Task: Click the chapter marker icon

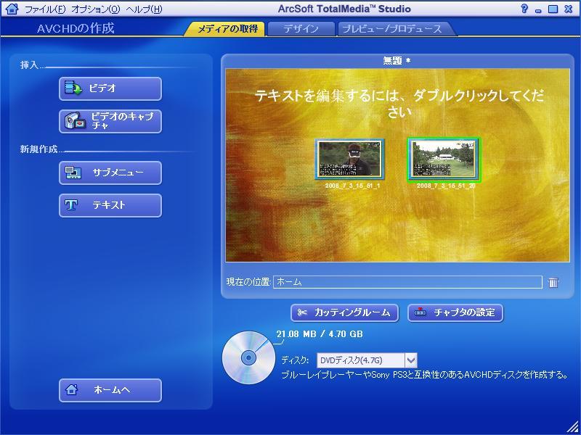Action: pos(420,312)
